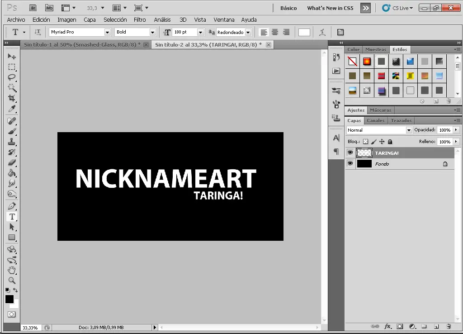
Task: Switch to the Sin título-1 document tab
Action: point(82,45)
